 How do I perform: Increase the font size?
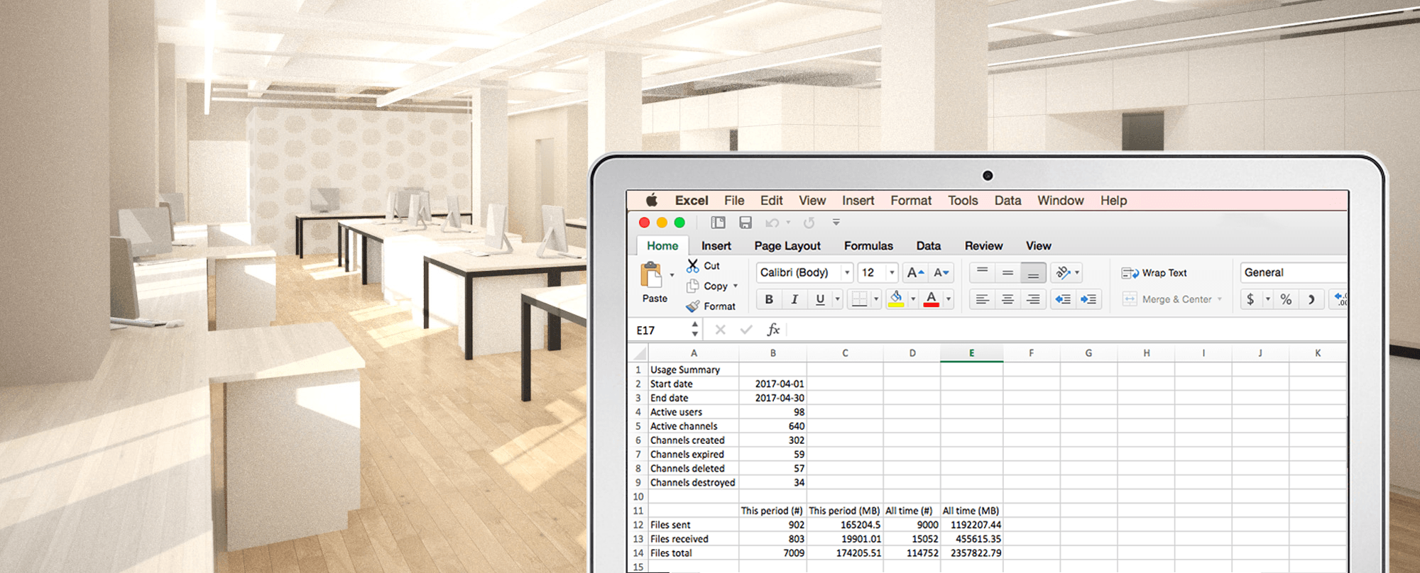(x=916, y=272)
